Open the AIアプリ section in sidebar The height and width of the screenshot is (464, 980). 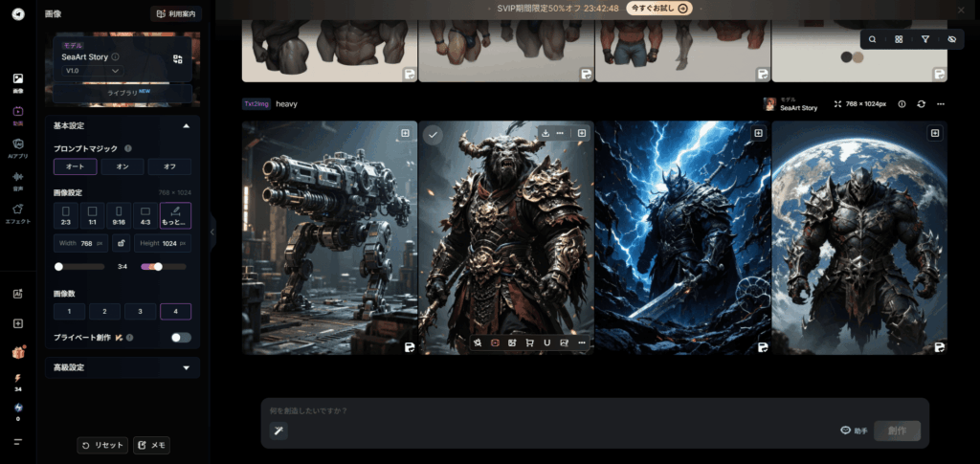(17, 147)
